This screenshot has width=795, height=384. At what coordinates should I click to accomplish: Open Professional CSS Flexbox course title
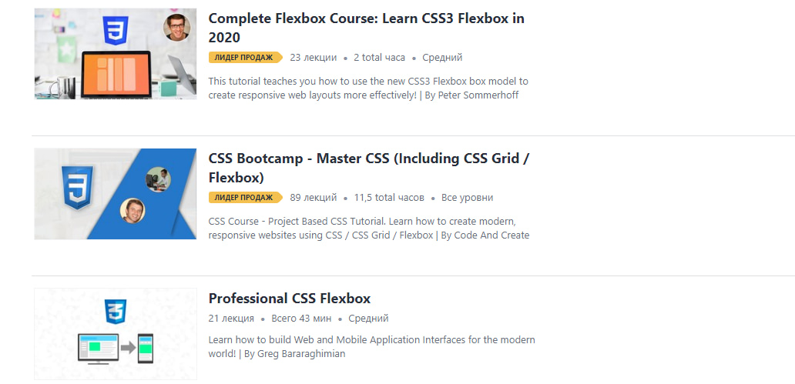[x=290, y=299]
